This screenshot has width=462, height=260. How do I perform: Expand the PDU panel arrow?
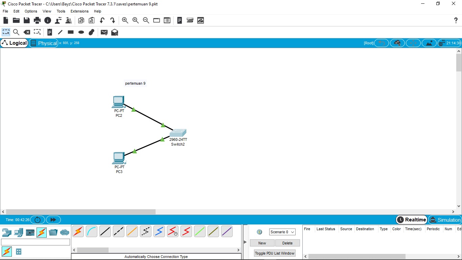click(245, 242)
